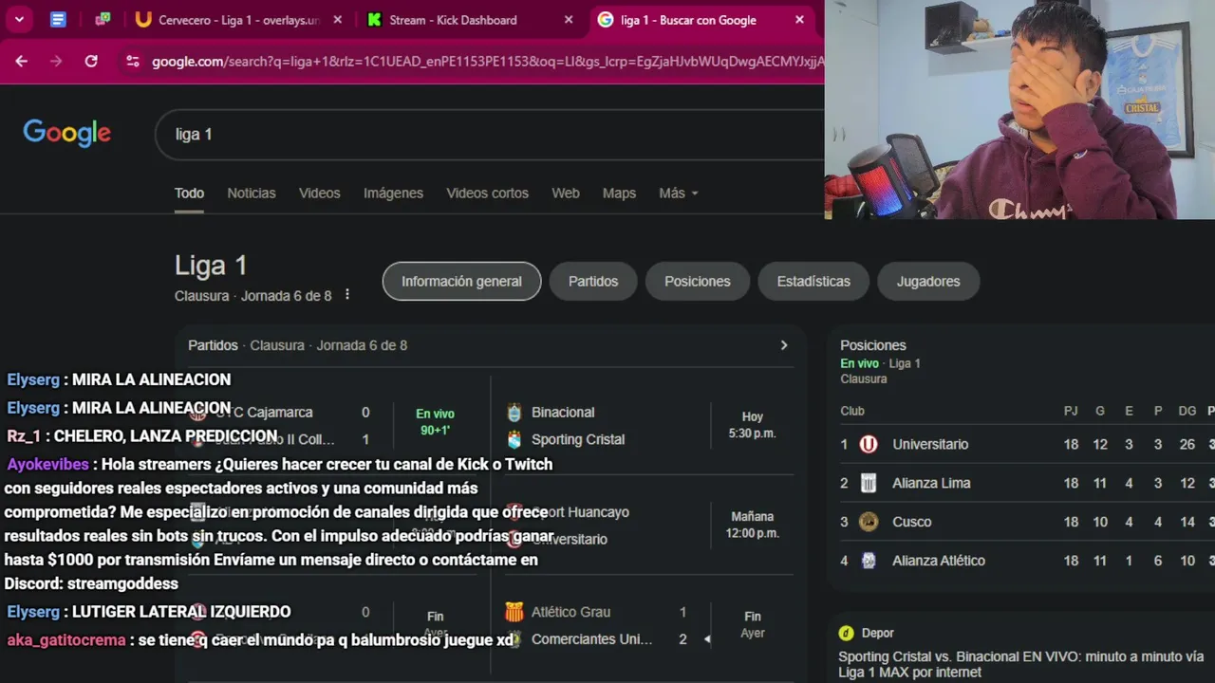1215x683 pixels.
Task: Expand the Más search filter dropdown
Action: pyautogui.click(x=679, y=193)
